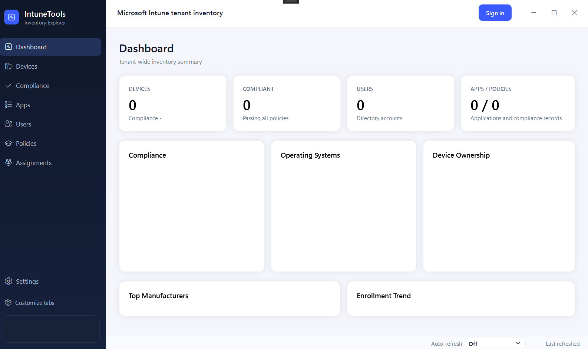Click the Apps list icon in sidebar

pyautogui.click(x=9, y=105)
